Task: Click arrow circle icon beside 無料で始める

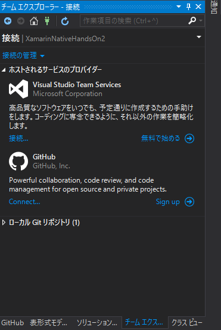Action: 189,138
